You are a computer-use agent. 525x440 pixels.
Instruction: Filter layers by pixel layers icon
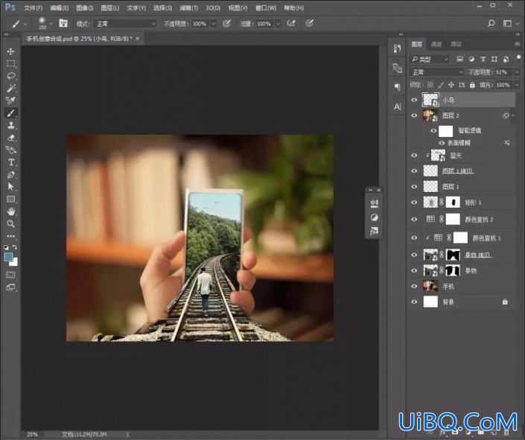460,59
